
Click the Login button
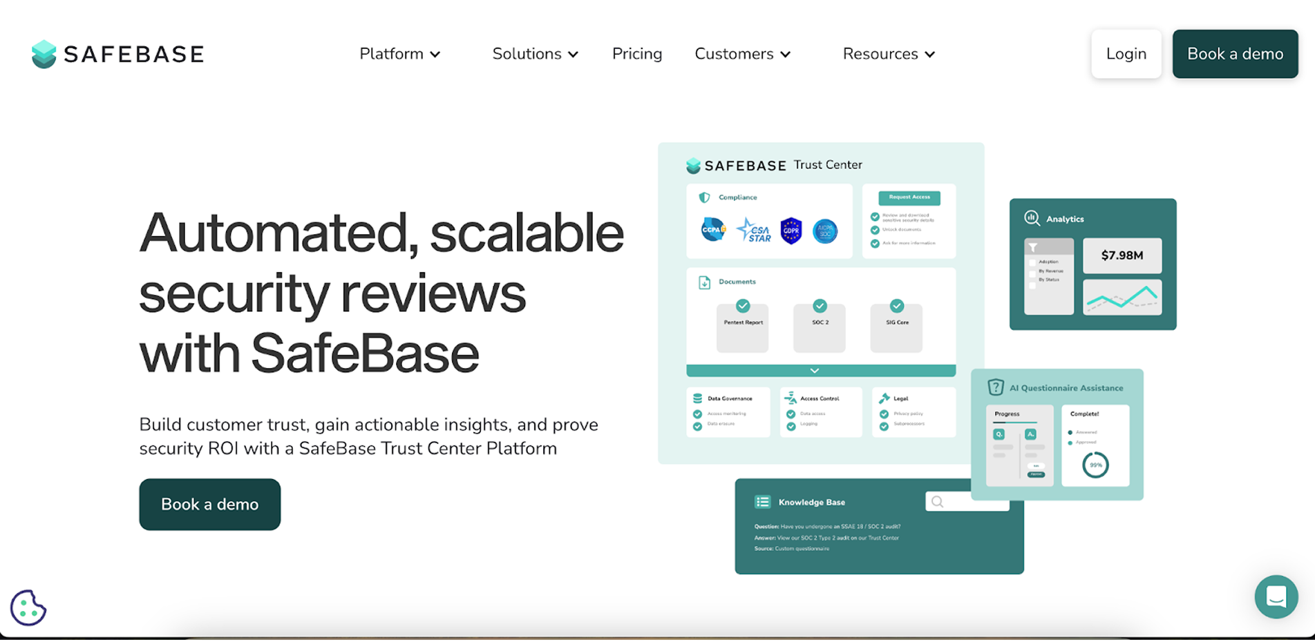(1126, 54)
